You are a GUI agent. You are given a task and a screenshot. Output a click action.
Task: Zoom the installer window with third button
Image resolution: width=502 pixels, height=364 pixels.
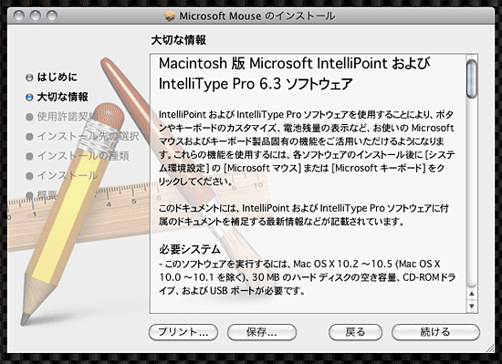tap(52, 16)
